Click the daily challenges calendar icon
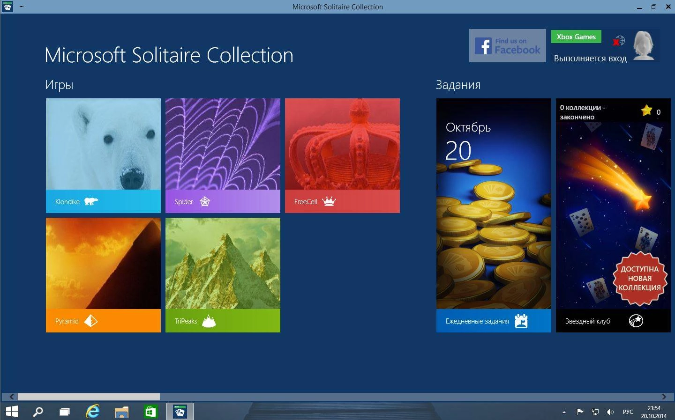This screenshot has width=675, height=420. click(521, 321)
